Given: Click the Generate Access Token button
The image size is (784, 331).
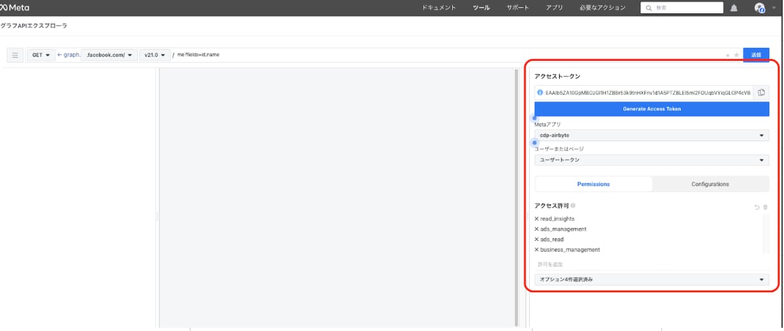Looking at the screenshot, I should 651,109.
